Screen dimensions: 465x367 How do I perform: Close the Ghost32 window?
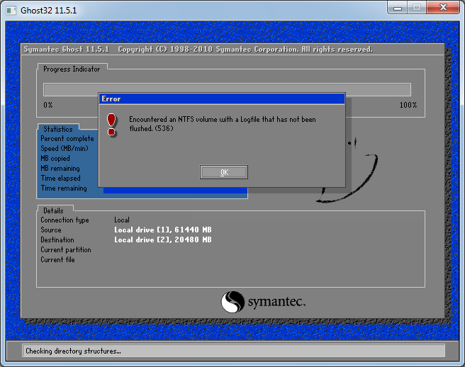(x=443, y=8)
